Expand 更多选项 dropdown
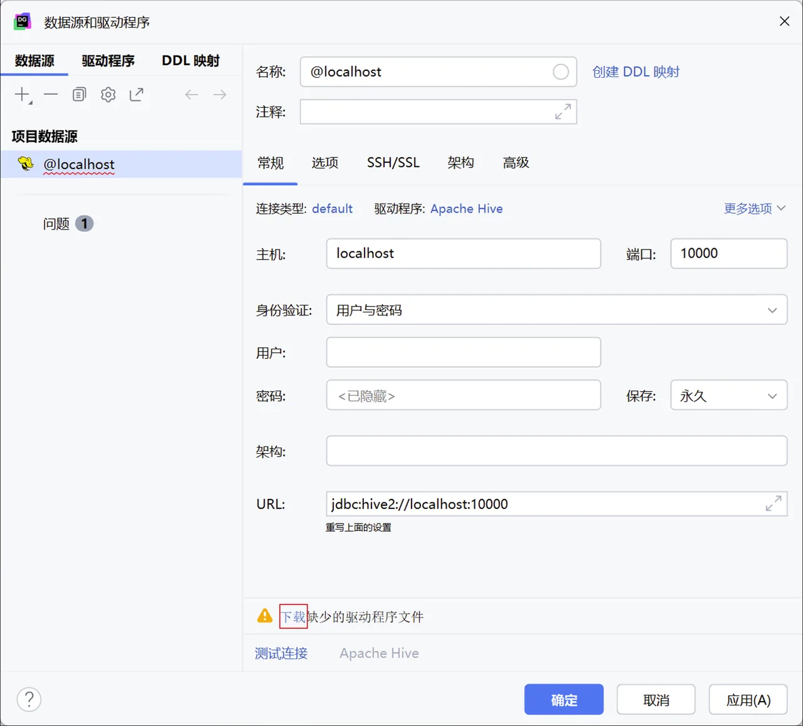Screen dimensions: 803x726 [x=755, y=209]
